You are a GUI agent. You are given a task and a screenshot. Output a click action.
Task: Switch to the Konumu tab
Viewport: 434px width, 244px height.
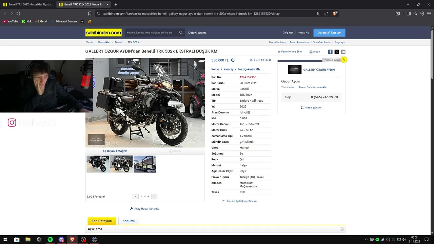click(x=129, y=221)
